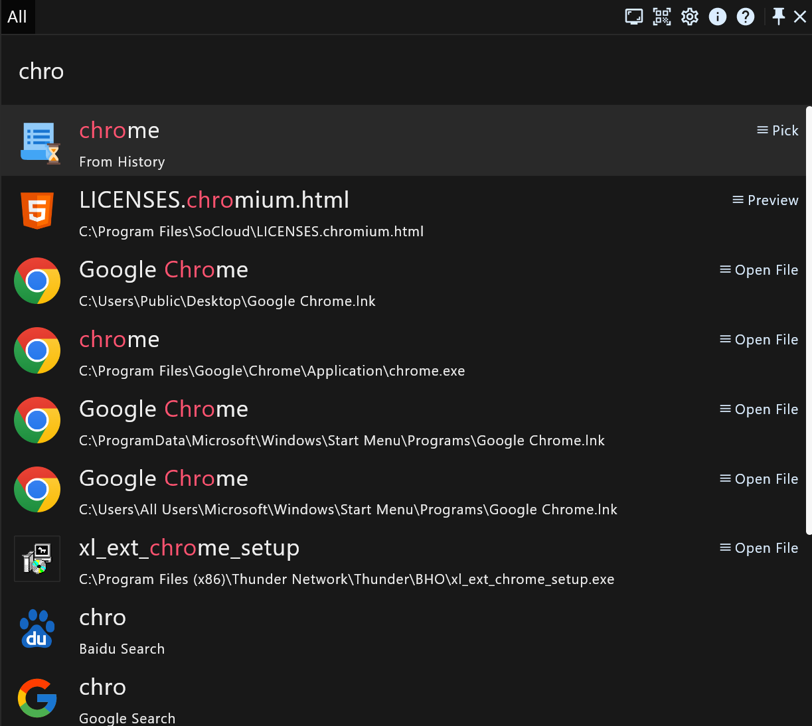Open Preview menu for LICENSES.chromium.html
Viewport: 812px width, 726px height.
(x=765, y=200)
